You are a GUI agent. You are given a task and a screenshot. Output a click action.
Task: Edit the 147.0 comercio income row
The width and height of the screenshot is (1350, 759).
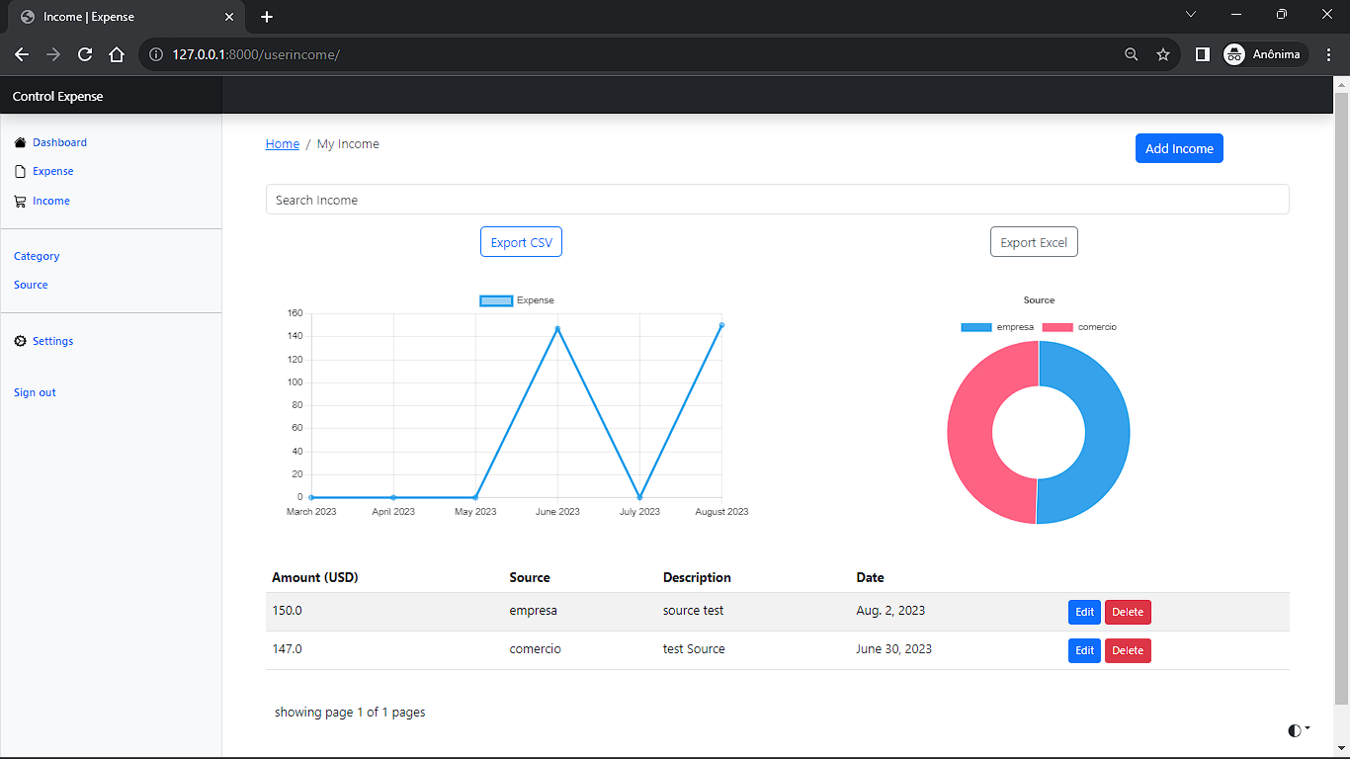1084,650
